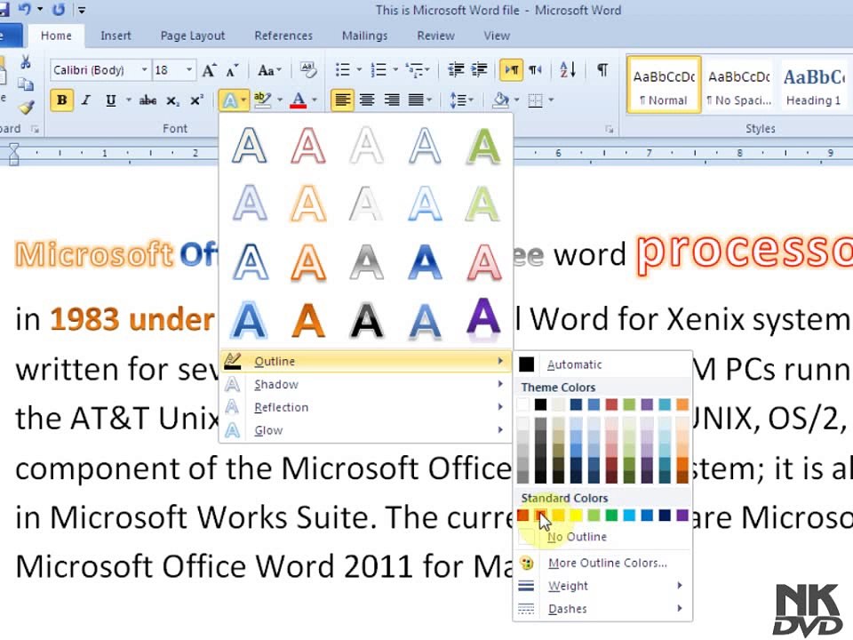Toggle Underline formatting
The height and width of the screenshot is (640, 853).
click(x=110, y=100)
